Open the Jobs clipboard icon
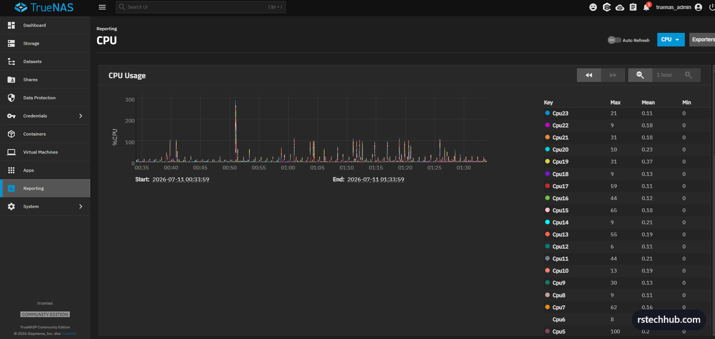The height and width of the screenshot is (339, 715). pos(633,7)
